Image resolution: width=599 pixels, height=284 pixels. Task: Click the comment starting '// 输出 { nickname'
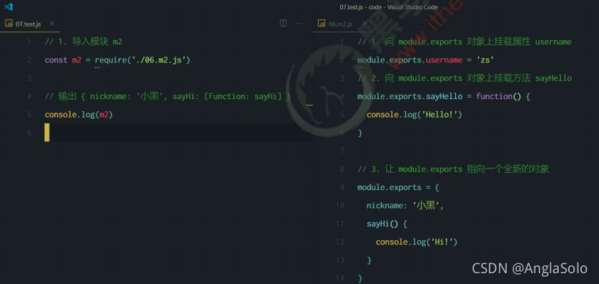[168, 96]
